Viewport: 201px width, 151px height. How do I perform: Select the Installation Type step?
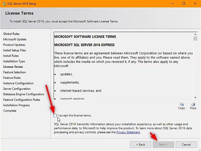(14, 61)
